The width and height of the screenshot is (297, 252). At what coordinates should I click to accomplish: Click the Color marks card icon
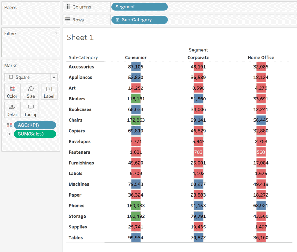point(12,89)
